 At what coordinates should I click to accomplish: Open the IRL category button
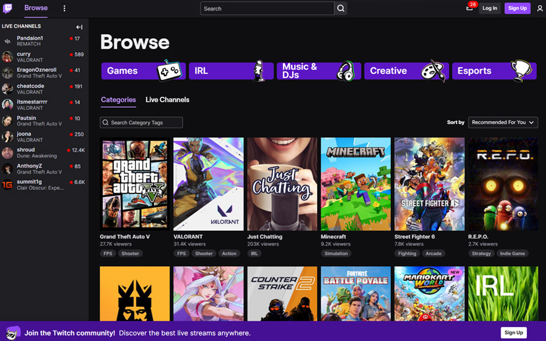point(231,71)
